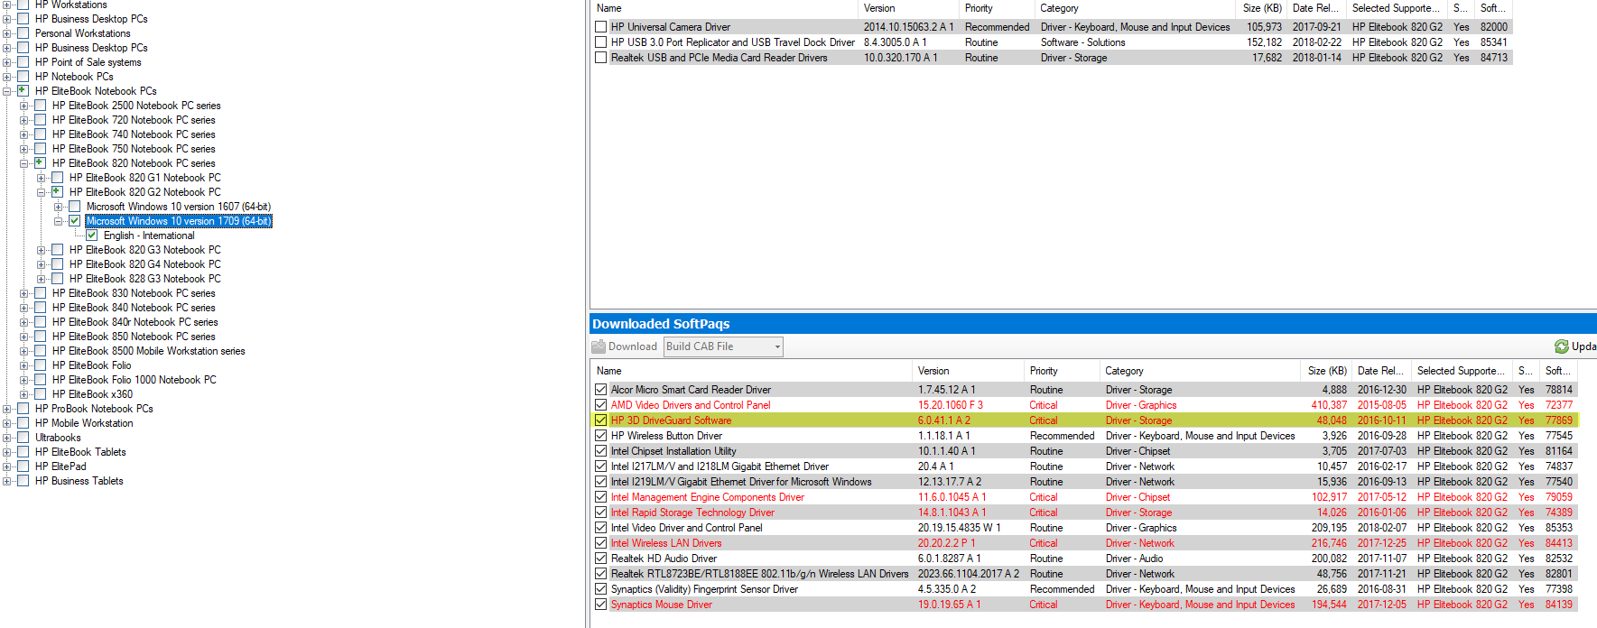Uncheck Realtek HD Audio Driver checkbox
Viewport: 1597px width, 628px height.
[600, 559]
